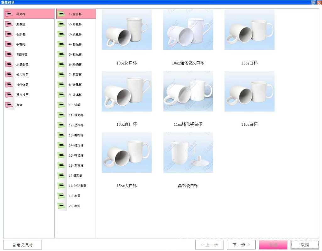
Task: Click the pink icon next to 胸章
Action: (9, 105)
